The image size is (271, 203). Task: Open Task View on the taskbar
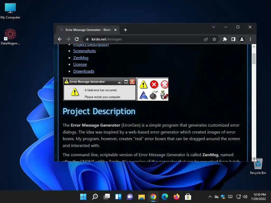pyautogui.click(x=107, y=197)
